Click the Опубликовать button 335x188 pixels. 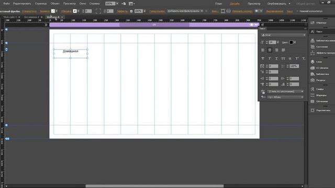[277, 4]
